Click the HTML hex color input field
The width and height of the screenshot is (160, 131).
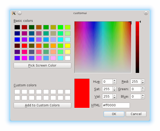coord(116,105)
